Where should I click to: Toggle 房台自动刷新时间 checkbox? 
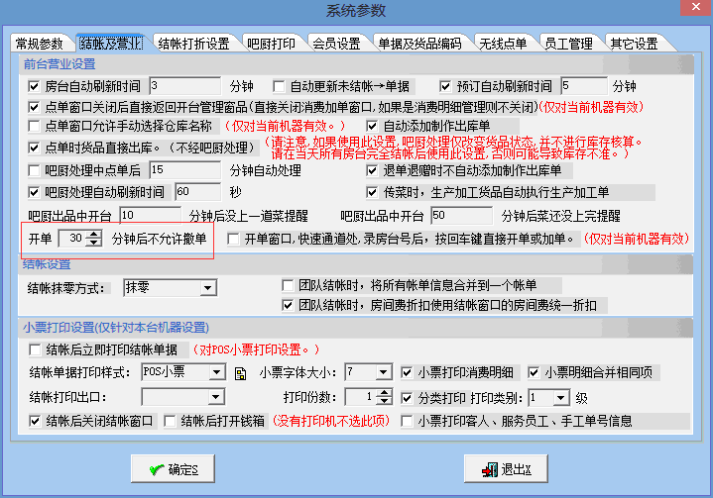(36, 86)
